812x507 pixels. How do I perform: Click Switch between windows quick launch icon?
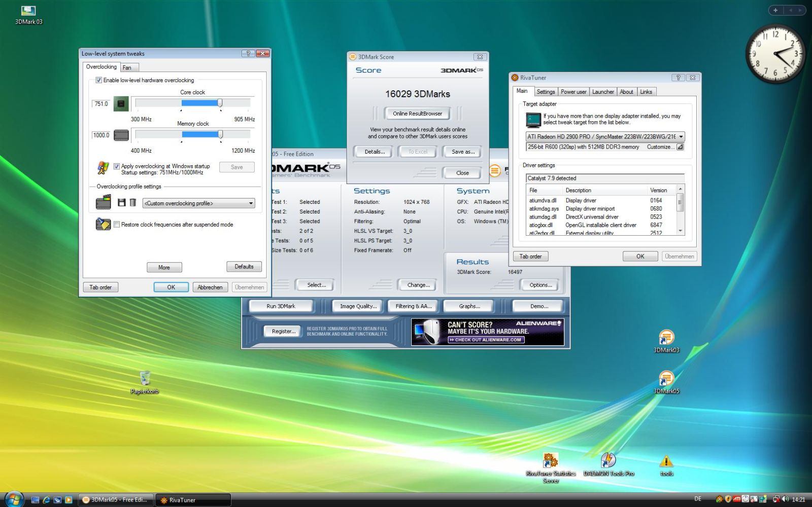point(57,500)
